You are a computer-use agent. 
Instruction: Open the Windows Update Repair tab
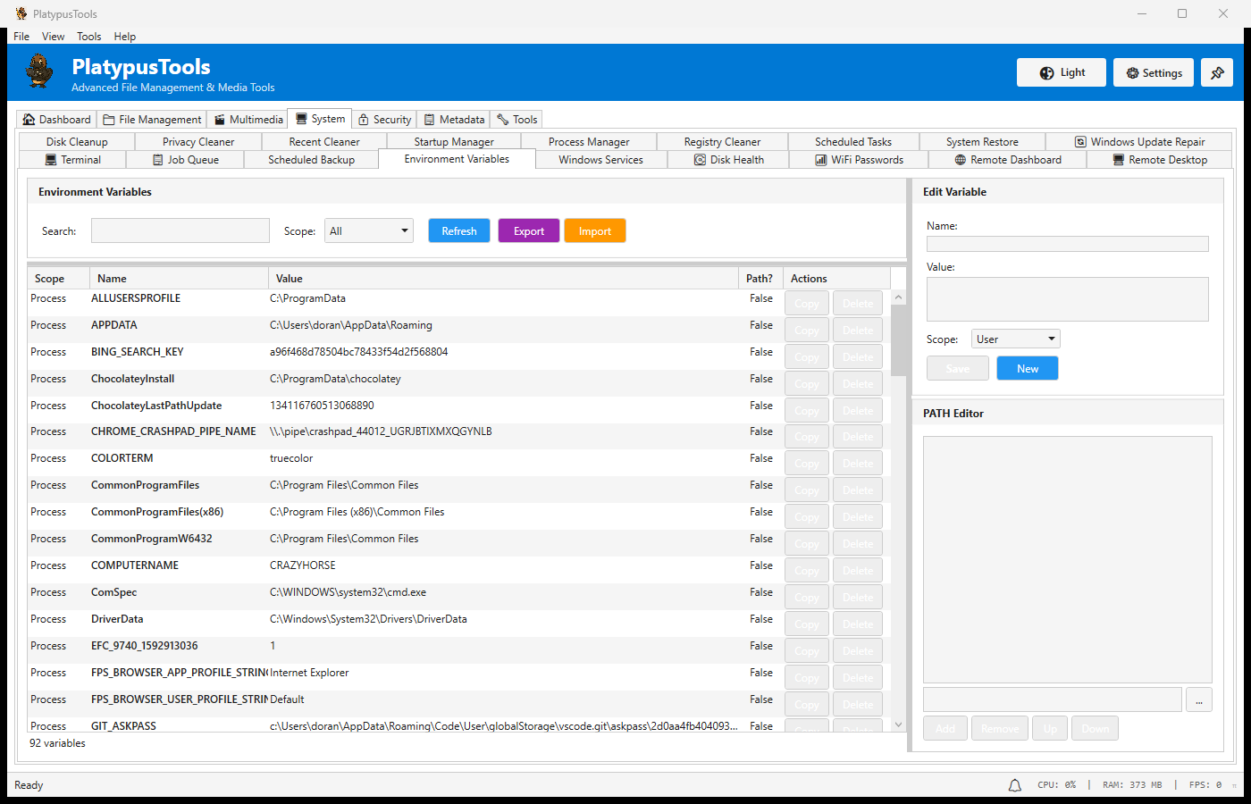click(x=1138, y=142)
